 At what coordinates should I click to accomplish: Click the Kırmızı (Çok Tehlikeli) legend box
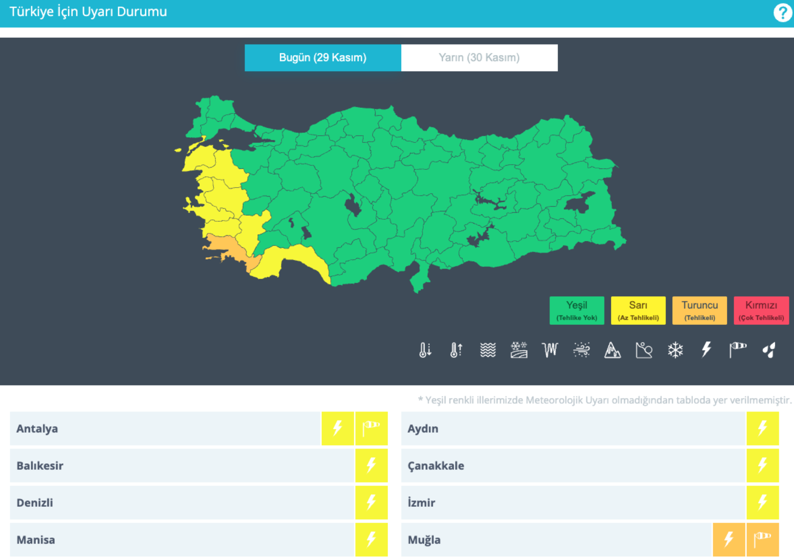761,310
